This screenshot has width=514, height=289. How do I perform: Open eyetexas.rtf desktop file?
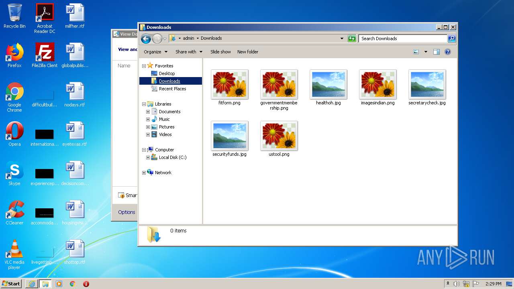tap(75, 134)
